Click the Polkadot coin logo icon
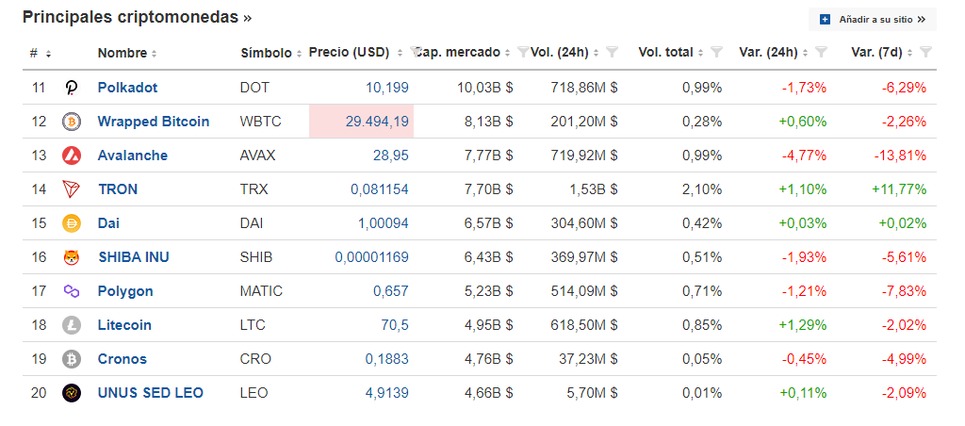This screenshot has height=426, width=965. tap(72, 88)
